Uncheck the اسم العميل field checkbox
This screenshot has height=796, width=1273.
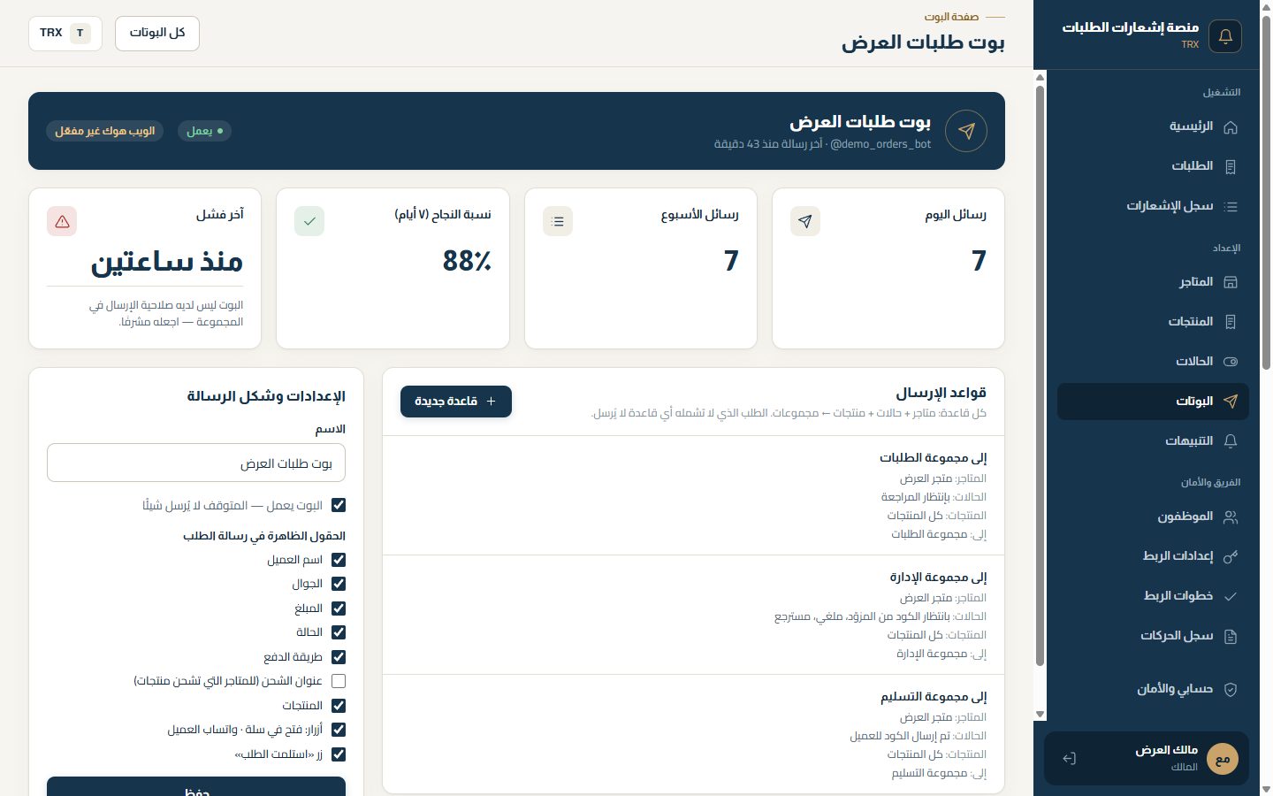click(x=338, y=560)
